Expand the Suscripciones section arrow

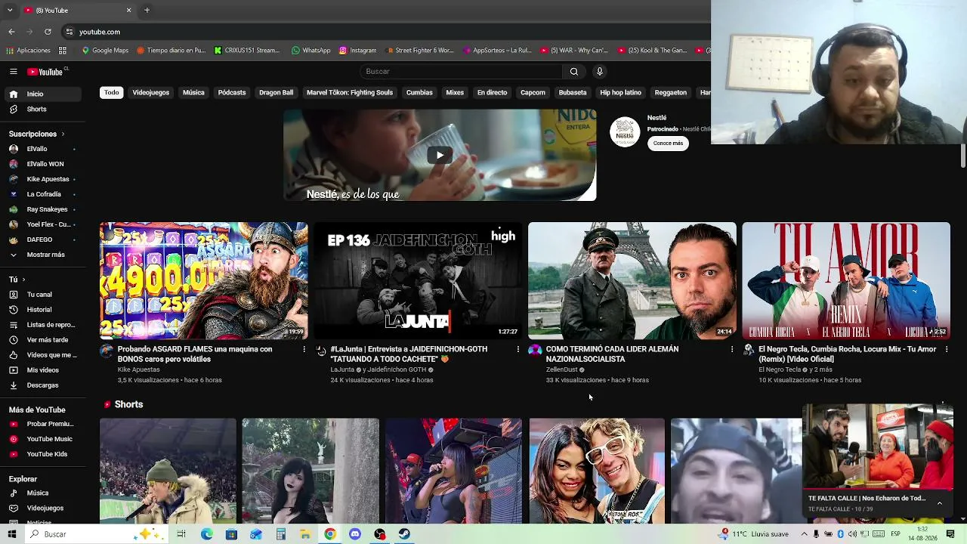(x=63, y=134)
